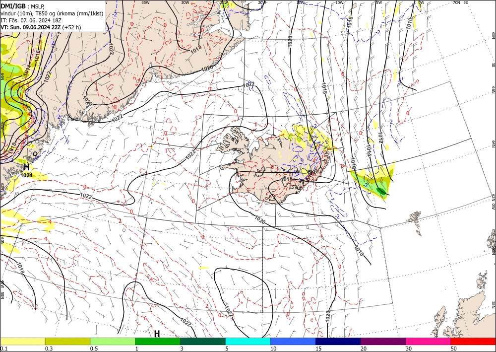Select the pink 30–50 legend swatch

click(x=429, y=341)
